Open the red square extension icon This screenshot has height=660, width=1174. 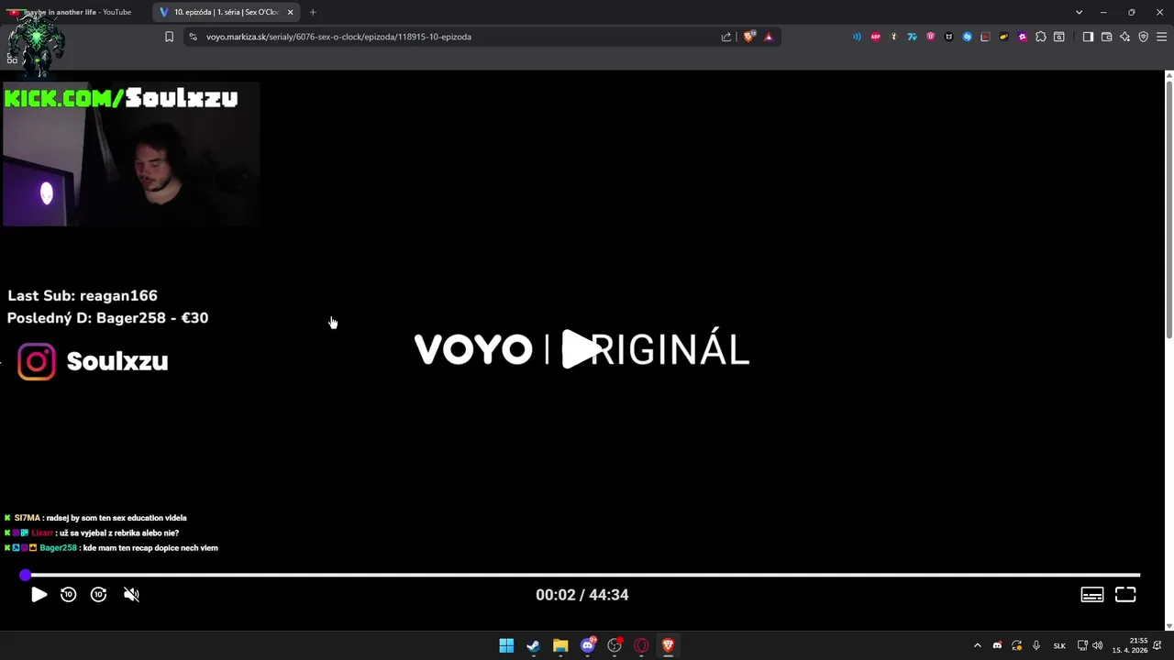(x=985, y=37)
